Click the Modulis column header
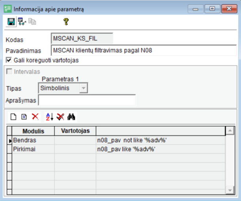 pyautogui.click(x=33, y=131)
